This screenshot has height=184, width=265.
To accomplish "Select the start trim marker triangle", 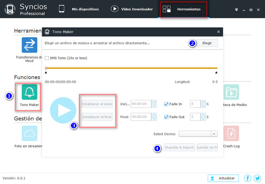I will (46, 72).
